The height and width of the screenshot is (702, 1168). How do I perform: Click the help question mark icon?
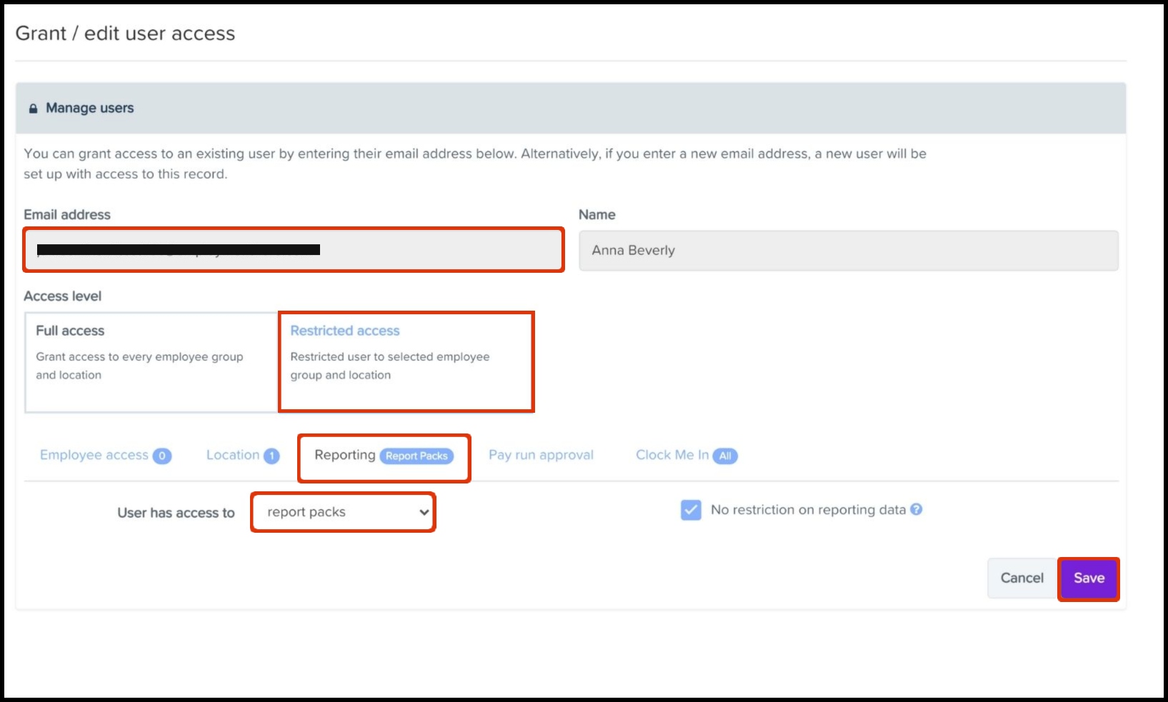[917, 509]
